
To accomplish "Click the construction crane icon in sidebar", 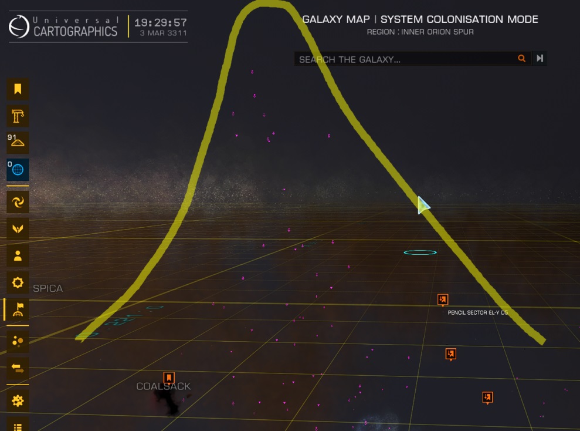I will (x=18, y=116).
